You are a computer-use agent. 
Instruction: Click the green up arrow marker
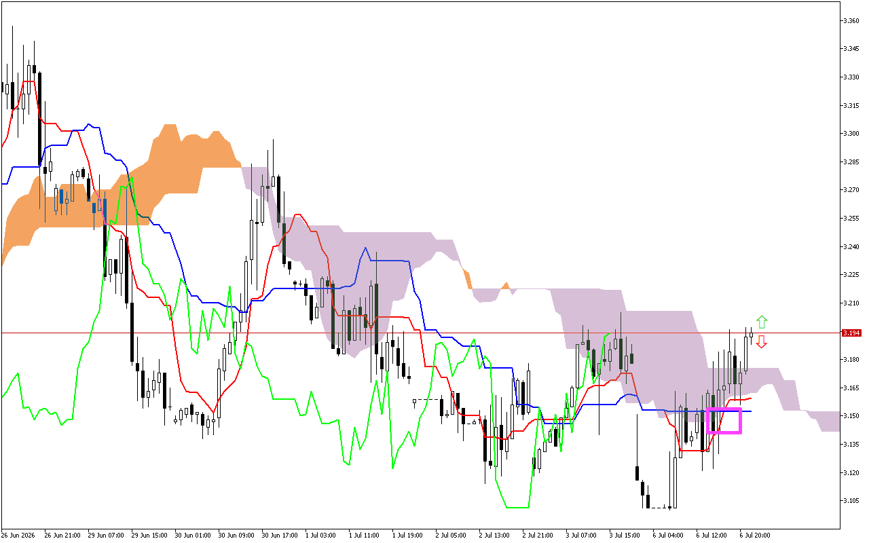point(762,322)
